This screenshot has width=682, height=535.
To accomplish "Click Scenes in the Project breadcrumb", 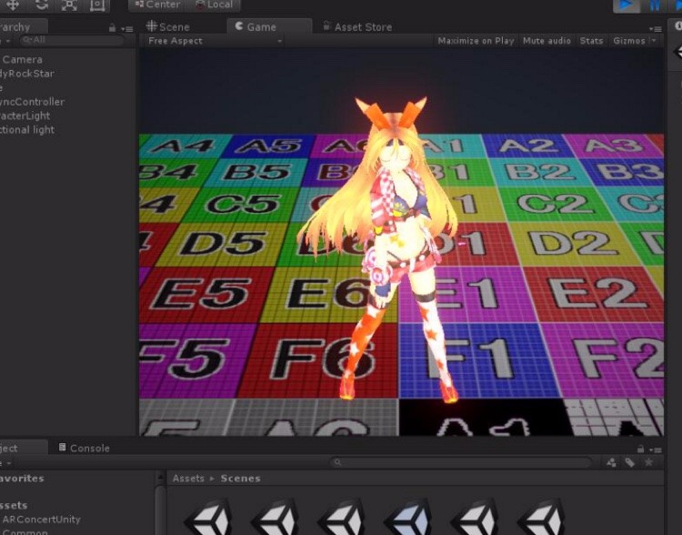I will [x=240, y=479].
